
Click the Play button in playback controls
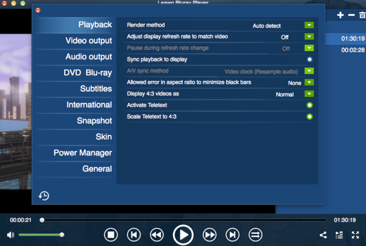click(x=183, y=235)
